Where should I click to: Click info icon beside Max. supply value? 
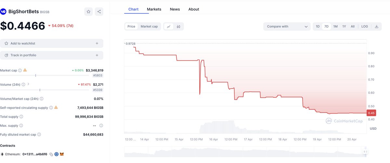pos(101,125)
